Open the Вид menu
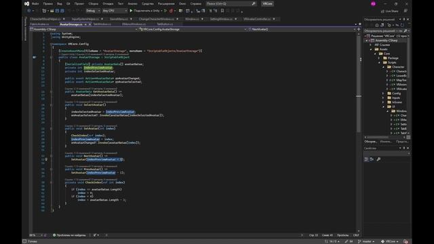This screenshot has width=434, height=244. tap(60, 4)
